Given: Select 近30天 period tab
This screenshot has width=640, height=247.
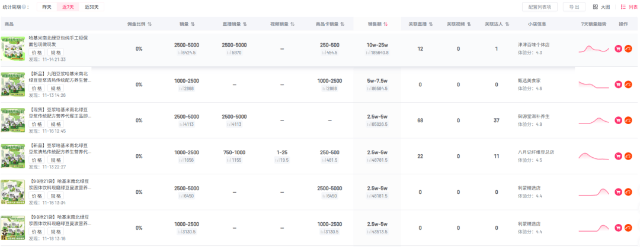Looking at the screenshot, I should click(91, 7).
